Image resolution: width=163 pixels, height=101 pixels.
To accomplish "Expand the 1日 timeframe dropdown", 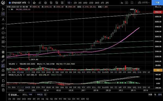I will (x=70, y=3).
